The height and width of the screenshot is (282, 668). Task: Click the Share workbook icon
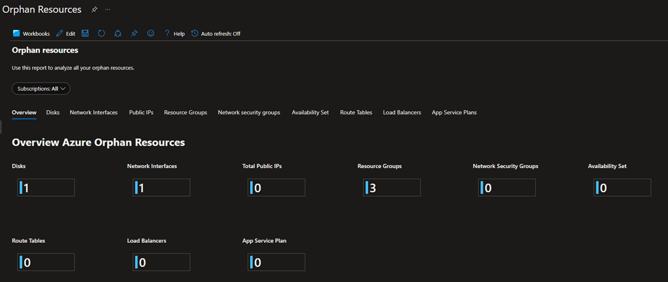coord(118,33)
